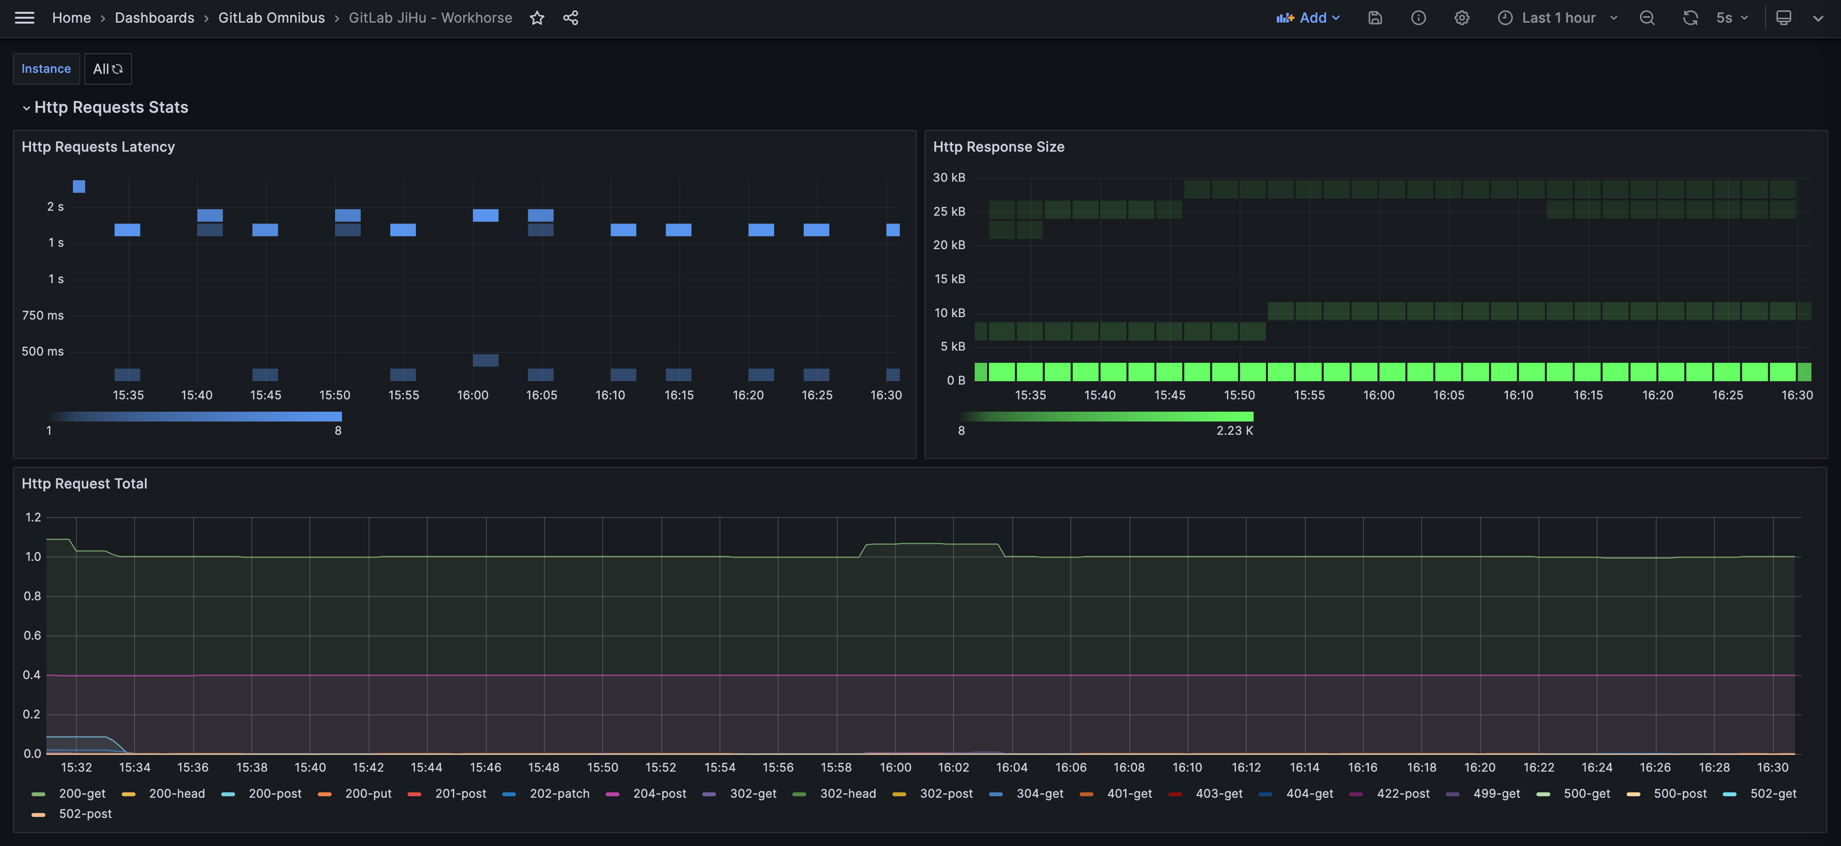1841x846 pixels.
Task: Go to Dashboards breadcrumb
Action: point(154,18)
